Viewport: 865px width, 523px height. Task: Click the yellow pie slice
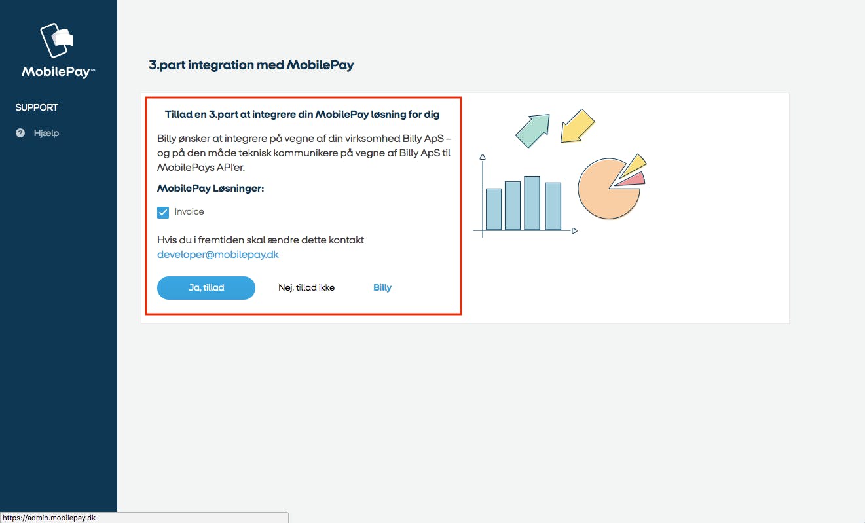point(633,165)
